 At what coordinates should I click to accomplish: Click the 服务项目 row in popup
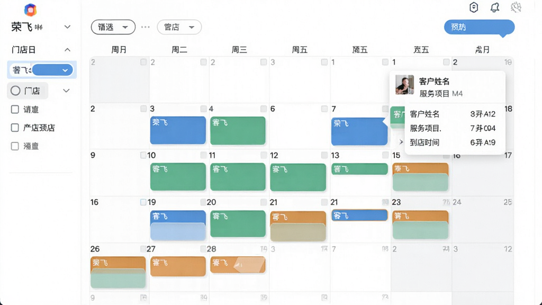pos(453,128)
